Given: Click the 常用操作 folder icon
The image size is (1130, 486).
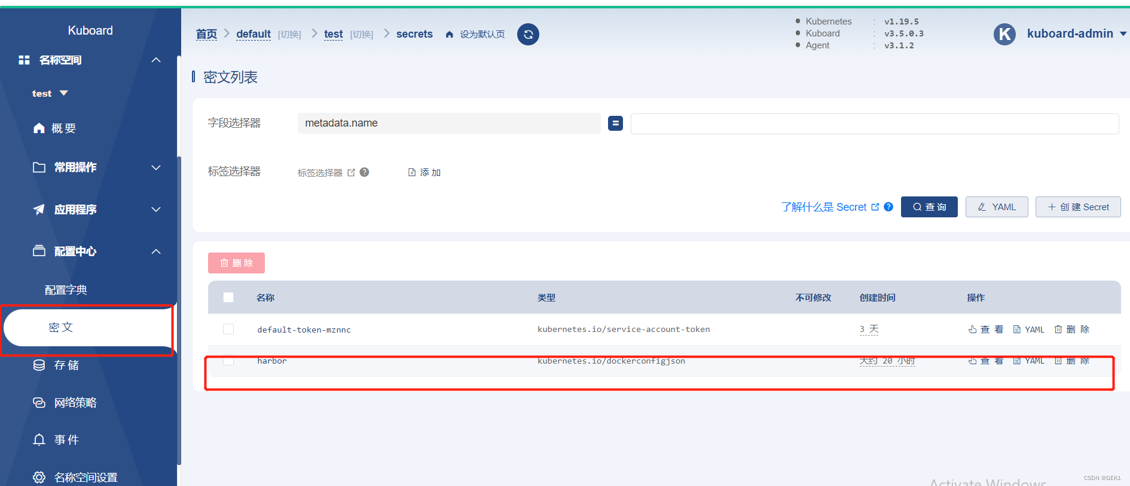Looking at the screenshot, I should tap(39, 167).
